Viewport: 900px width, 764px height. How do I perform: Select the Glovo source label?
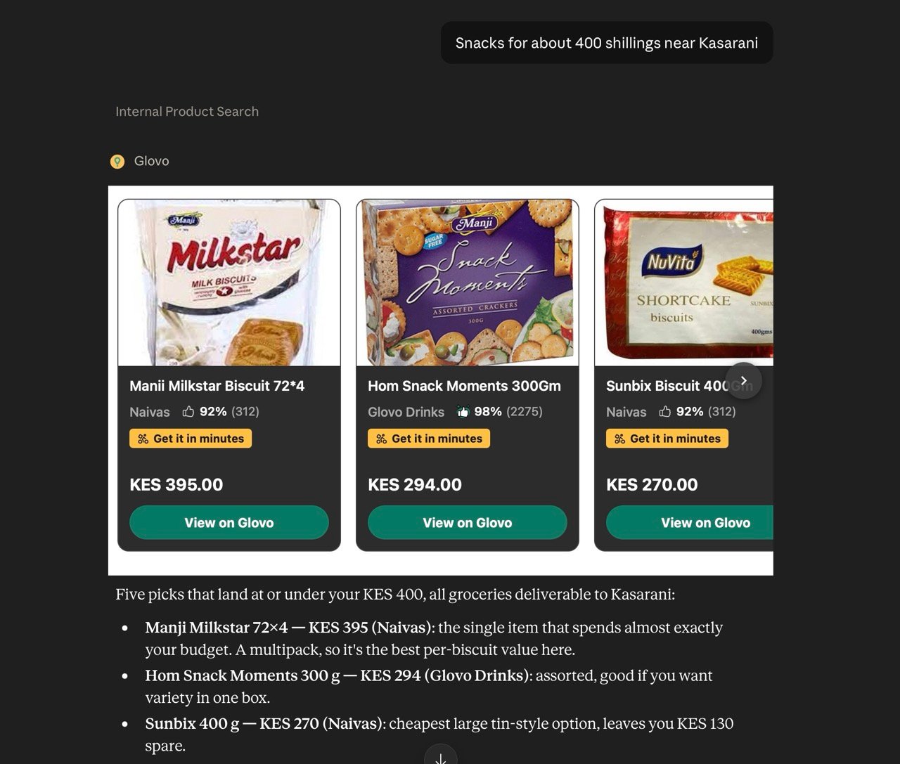151,161
